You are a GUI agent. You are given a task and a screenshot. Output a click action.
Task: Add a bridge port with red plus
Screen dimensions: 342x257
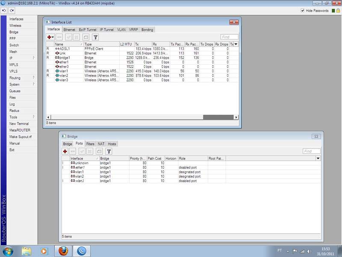(x=65, y=151)
